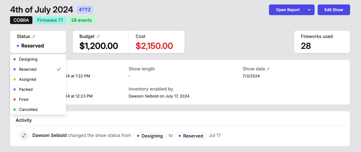Expand the Open Report dropdown chevron
Screen dimensions: 361x152
[x=309, y=10]
